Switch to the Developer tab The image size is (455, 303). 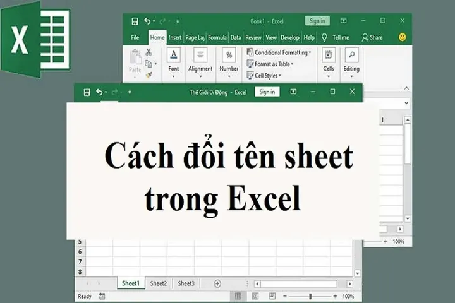click(290, 37)
